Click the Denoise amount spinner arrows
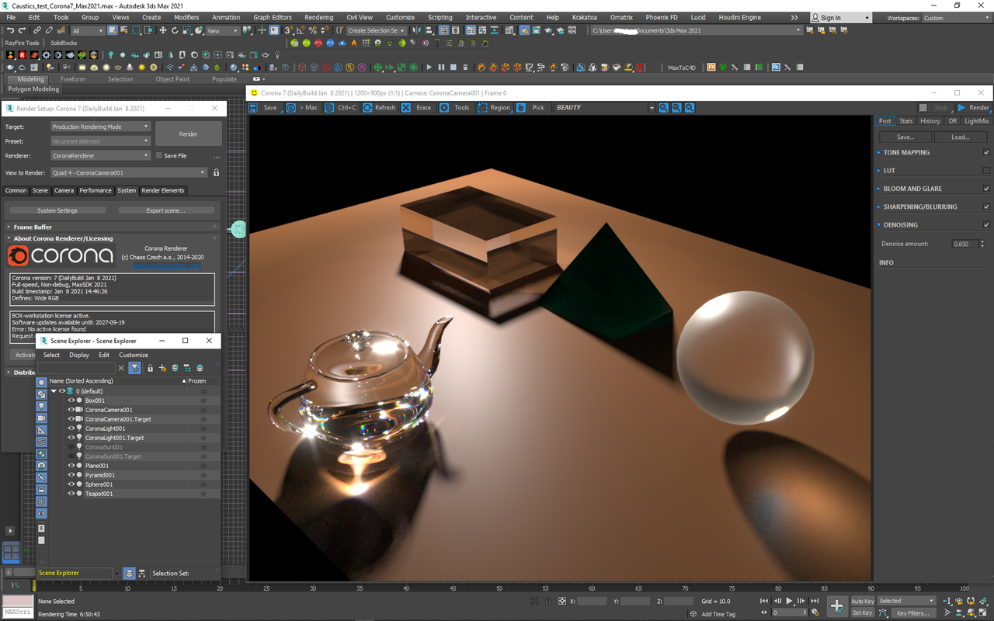The image size is (994, 621). (x=982, y=244)
